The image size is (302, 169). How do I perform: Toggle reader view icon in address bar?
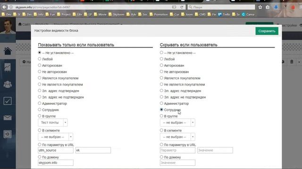pos(174,7)
